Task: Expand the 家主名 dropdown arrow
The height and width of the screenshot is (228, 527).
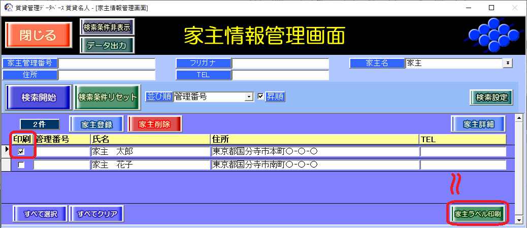Action: pos(507,63)
